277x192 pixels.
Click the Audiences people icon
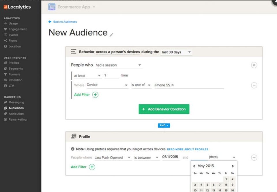tap(5, 108)
